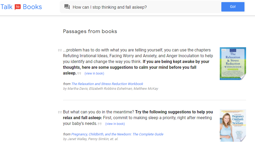Click the Go! button

(233, 7)
